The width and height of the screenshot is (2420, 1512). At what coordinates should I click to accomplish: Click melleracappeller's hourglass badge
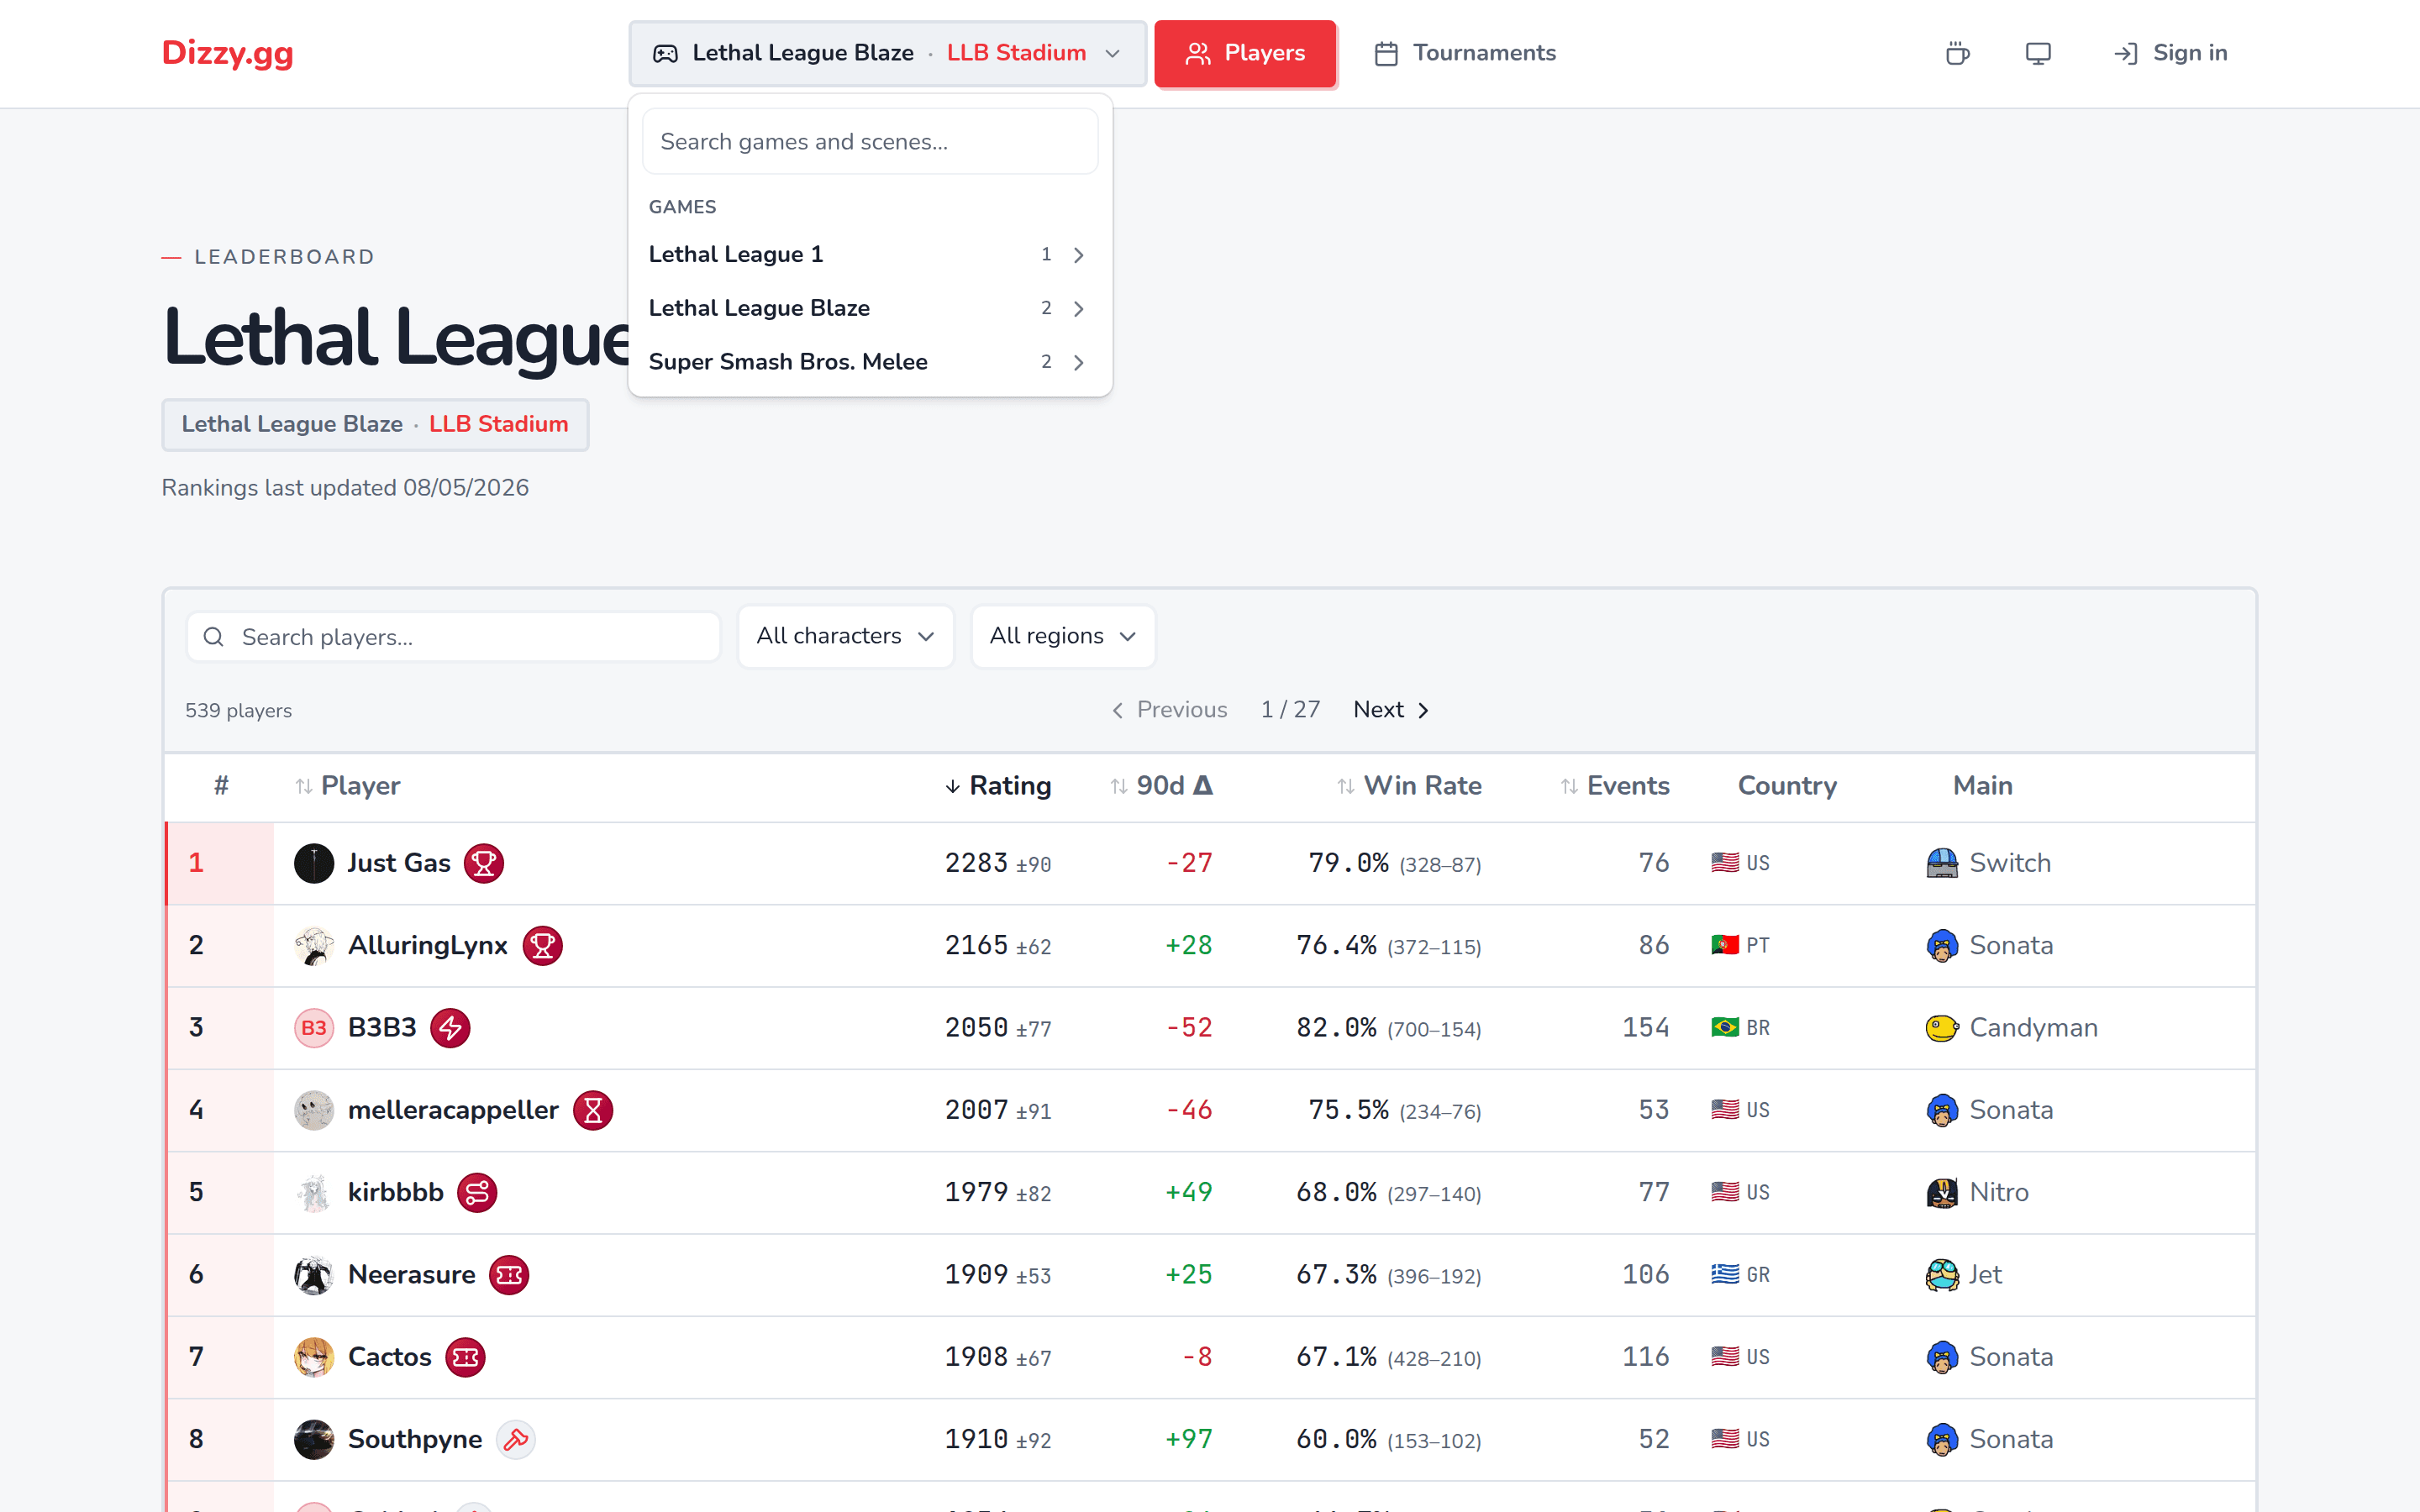point(593,1110)
